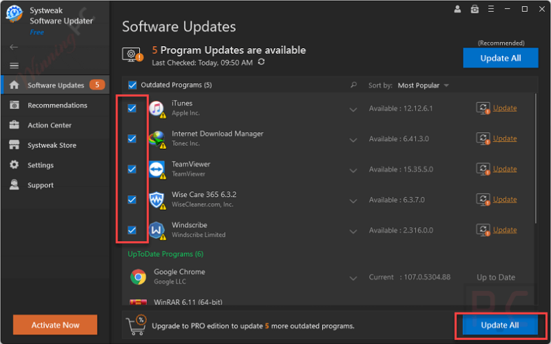Screen dimensions: 551x344
Task: Click the Windscribe app icon
Action: point(157,231)
